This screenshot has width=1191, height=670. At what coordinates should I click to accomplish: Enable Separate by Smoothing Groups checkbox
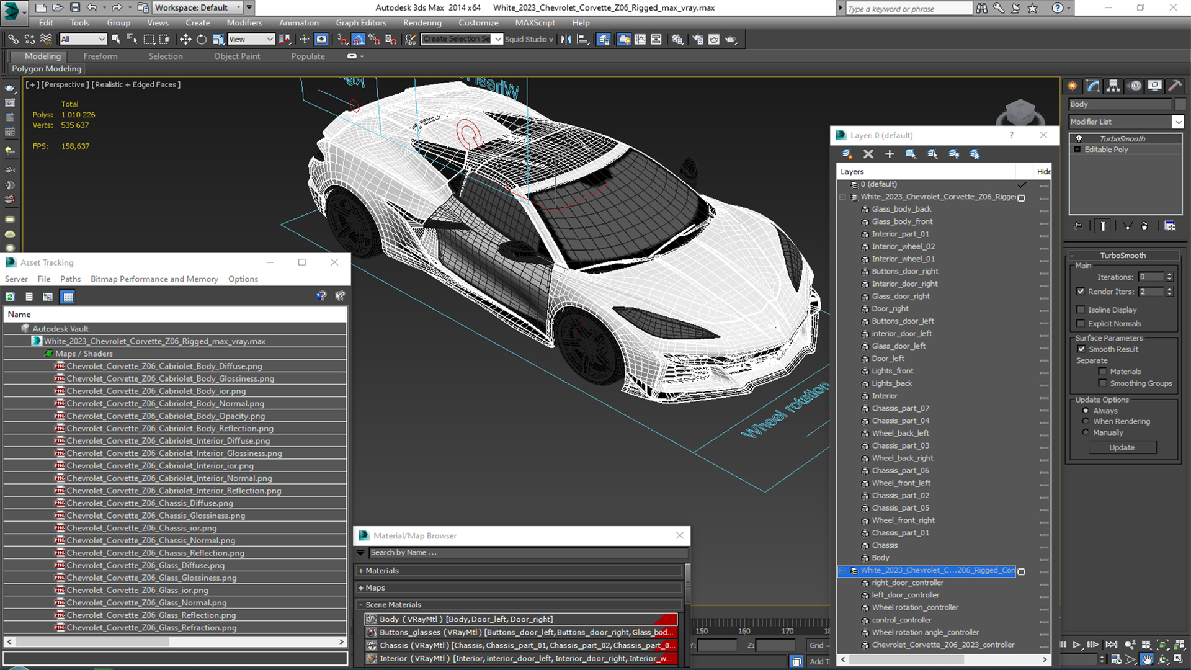click(1102, 383)
